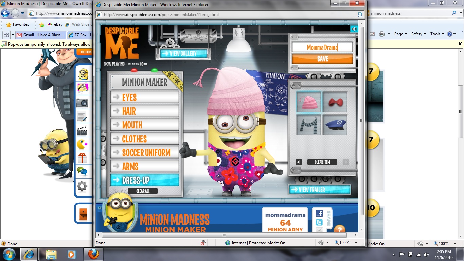Click the pink-framed minion sidebar icon
Image resolution: width=464 pixels, height=261 pixels.
click(83, 88)
